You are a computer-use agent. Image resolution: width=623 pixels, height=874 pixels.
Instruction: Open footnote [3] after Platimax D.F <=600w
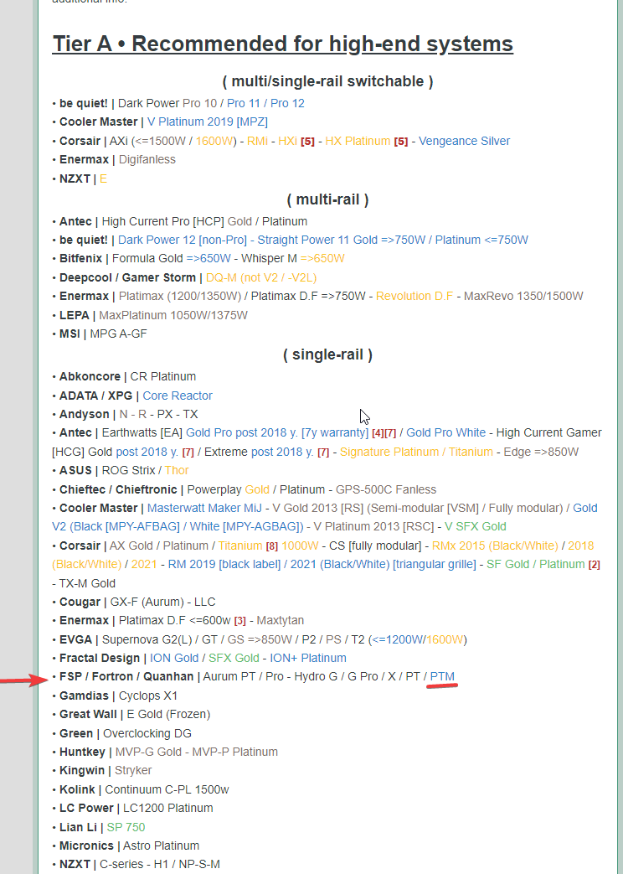pyautogui.click(x=240, y=621)
